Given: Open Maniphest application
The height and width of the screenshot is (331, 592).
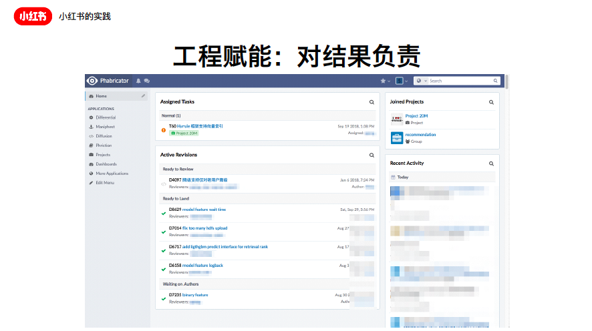Looking at the screenshot, I should coord(105,127).
